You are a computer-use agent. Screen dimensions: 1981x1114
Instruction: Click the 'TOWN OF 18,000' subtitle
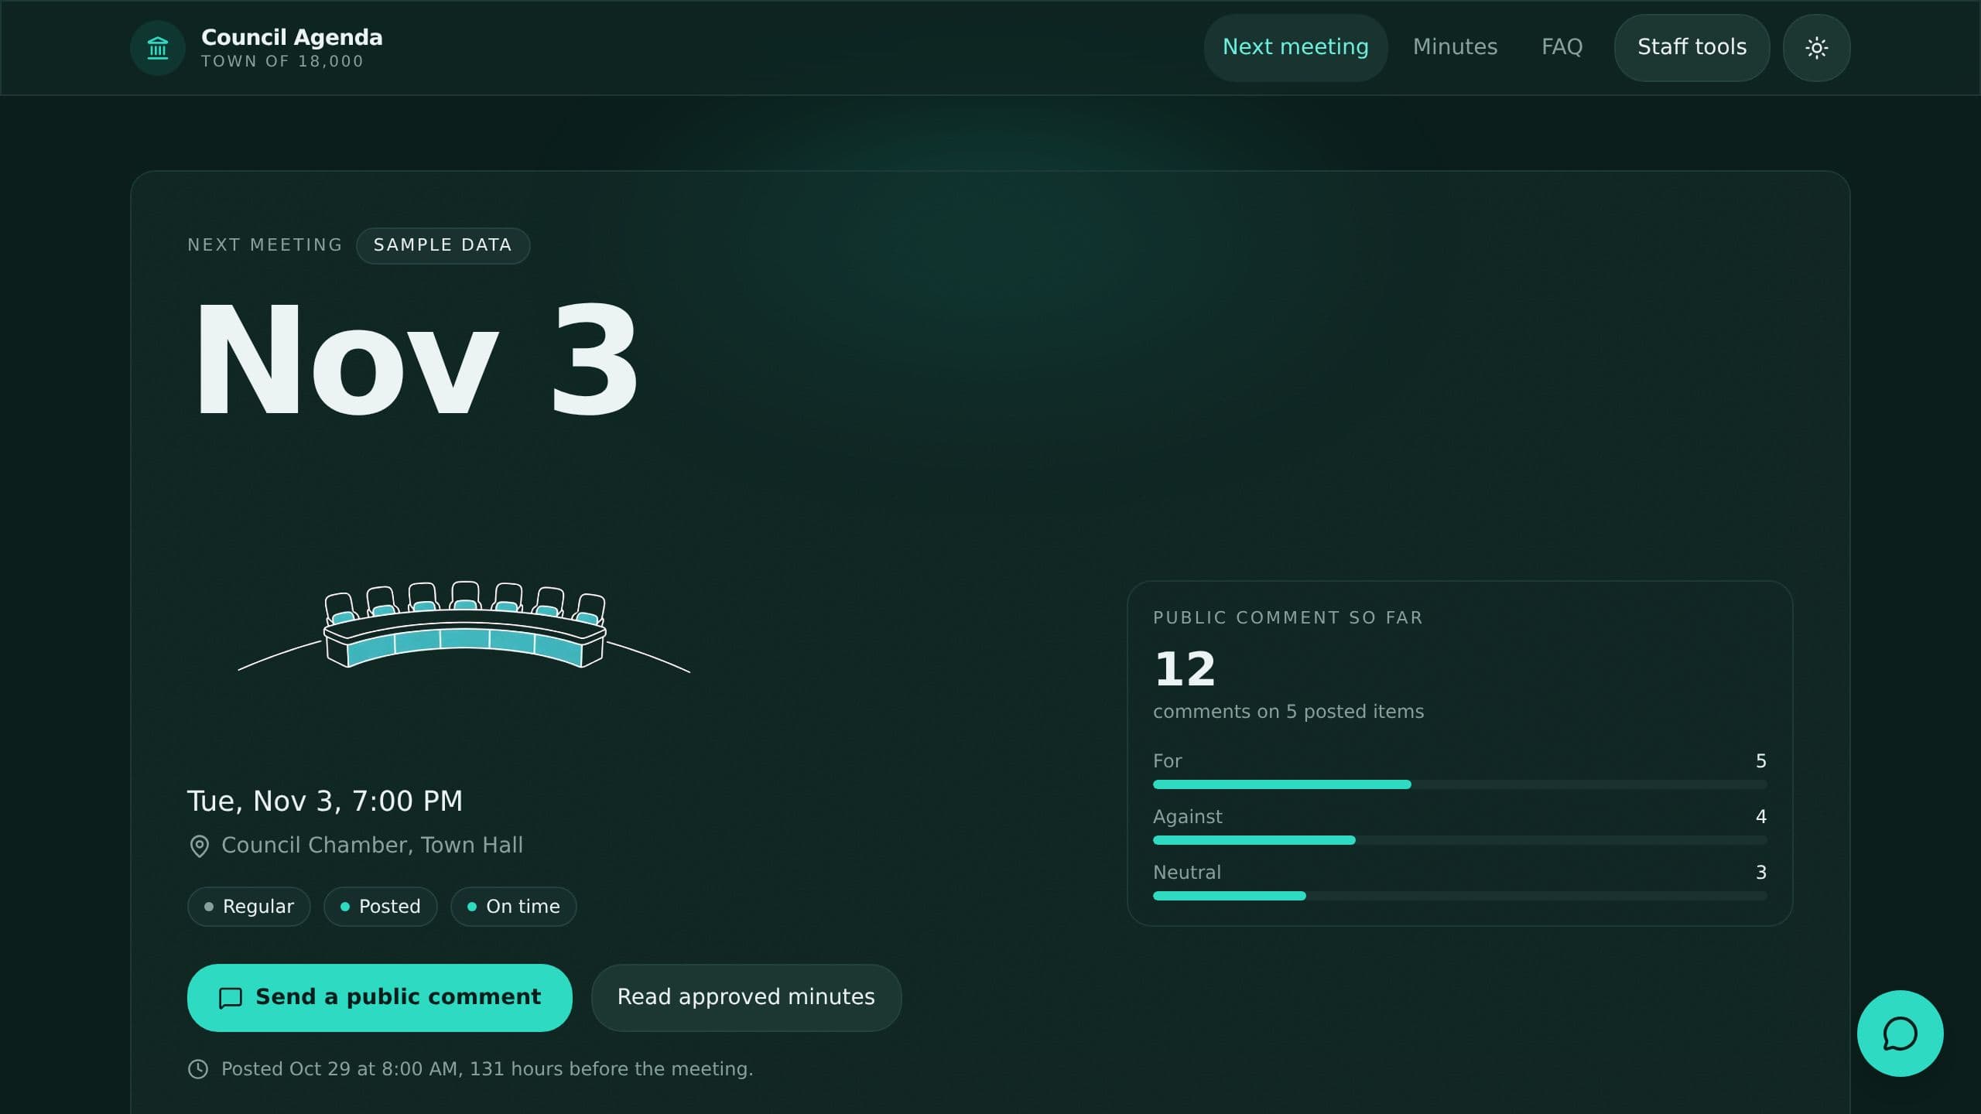click(282, 61)
